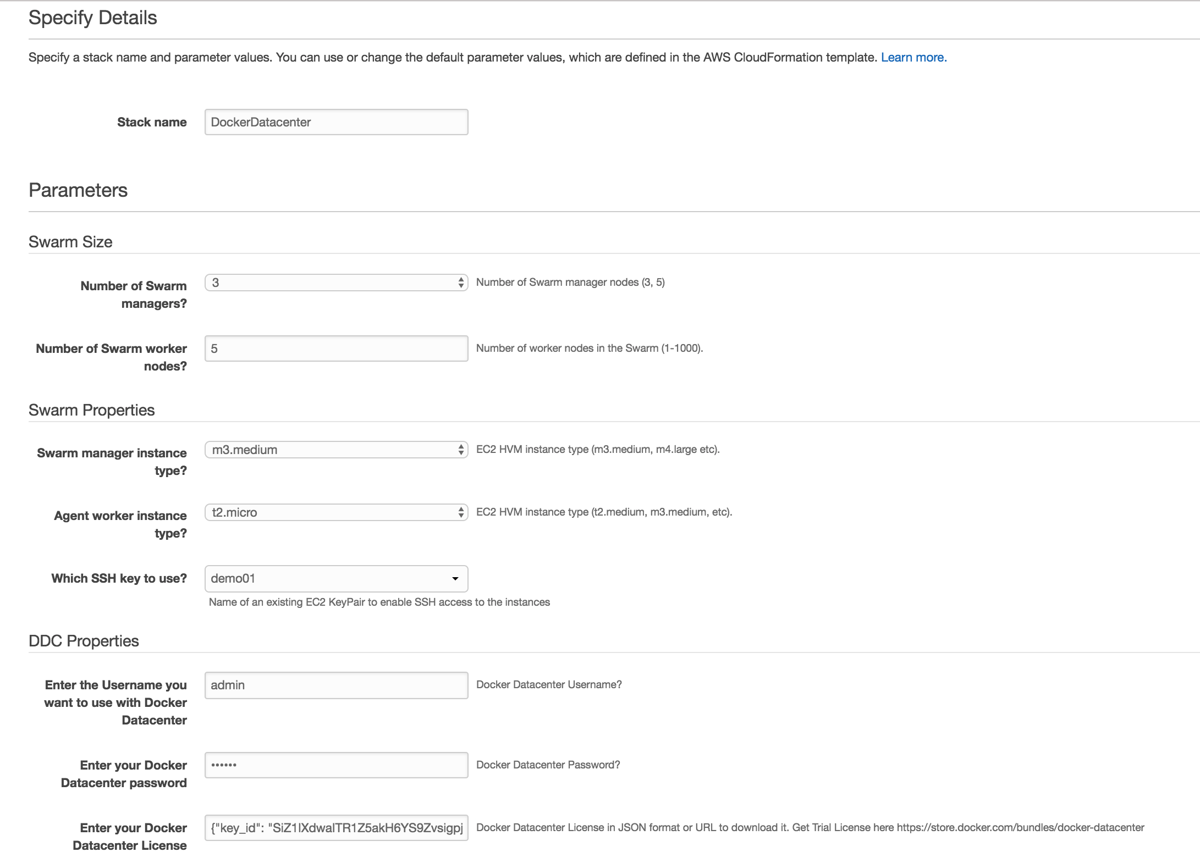Click the store.docker.com trial license URL text
The height and width of the screenshot is (852, 1200).
pyautogui.click(x=1020, y=828)
